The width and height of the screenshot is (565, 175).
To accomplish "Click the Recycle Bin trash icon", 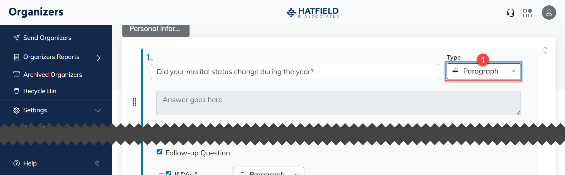I will click(17, 91).
